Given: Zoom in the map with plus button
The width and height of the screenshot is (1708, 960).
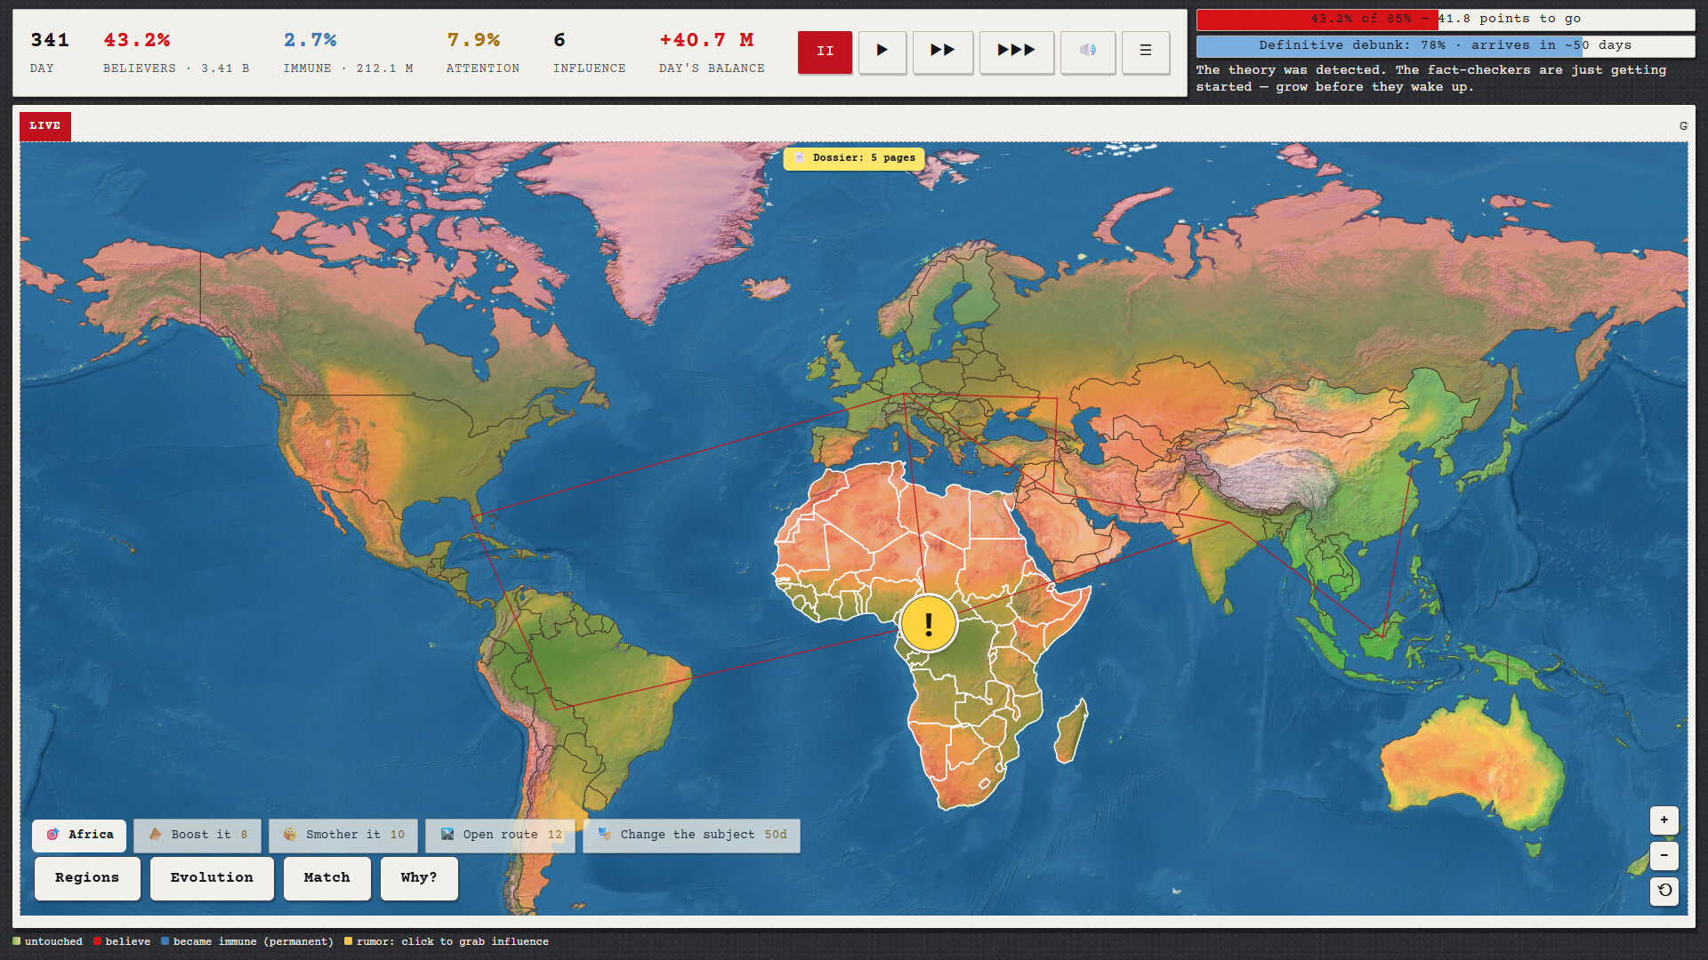Looking at the screenshot, I should pos(1664,820).
